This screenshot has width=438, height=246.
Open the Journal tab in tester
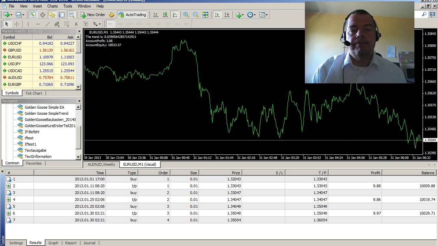point(89,243)
